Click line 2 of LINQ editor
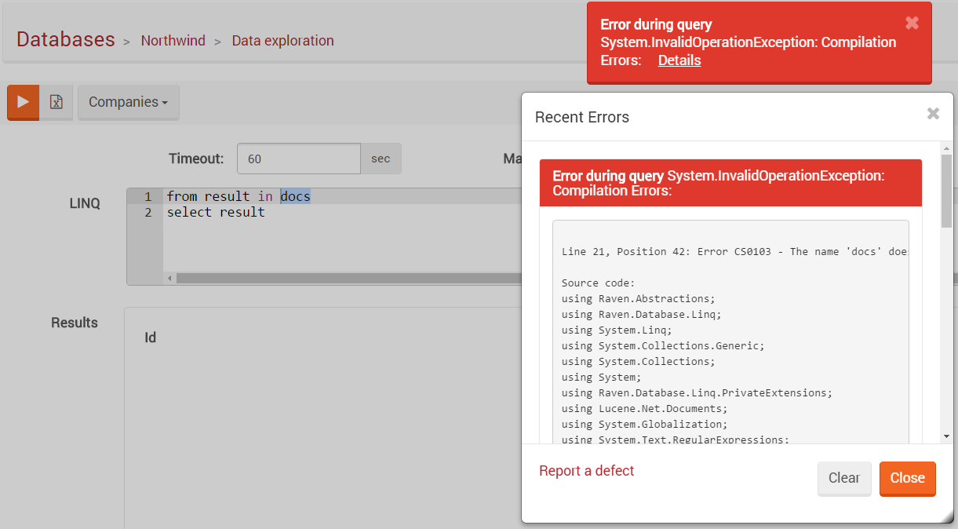 pos(216,212)
